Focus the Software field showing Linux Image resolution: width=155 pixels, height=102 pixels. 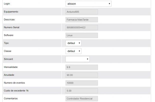[x=82, y=35]
